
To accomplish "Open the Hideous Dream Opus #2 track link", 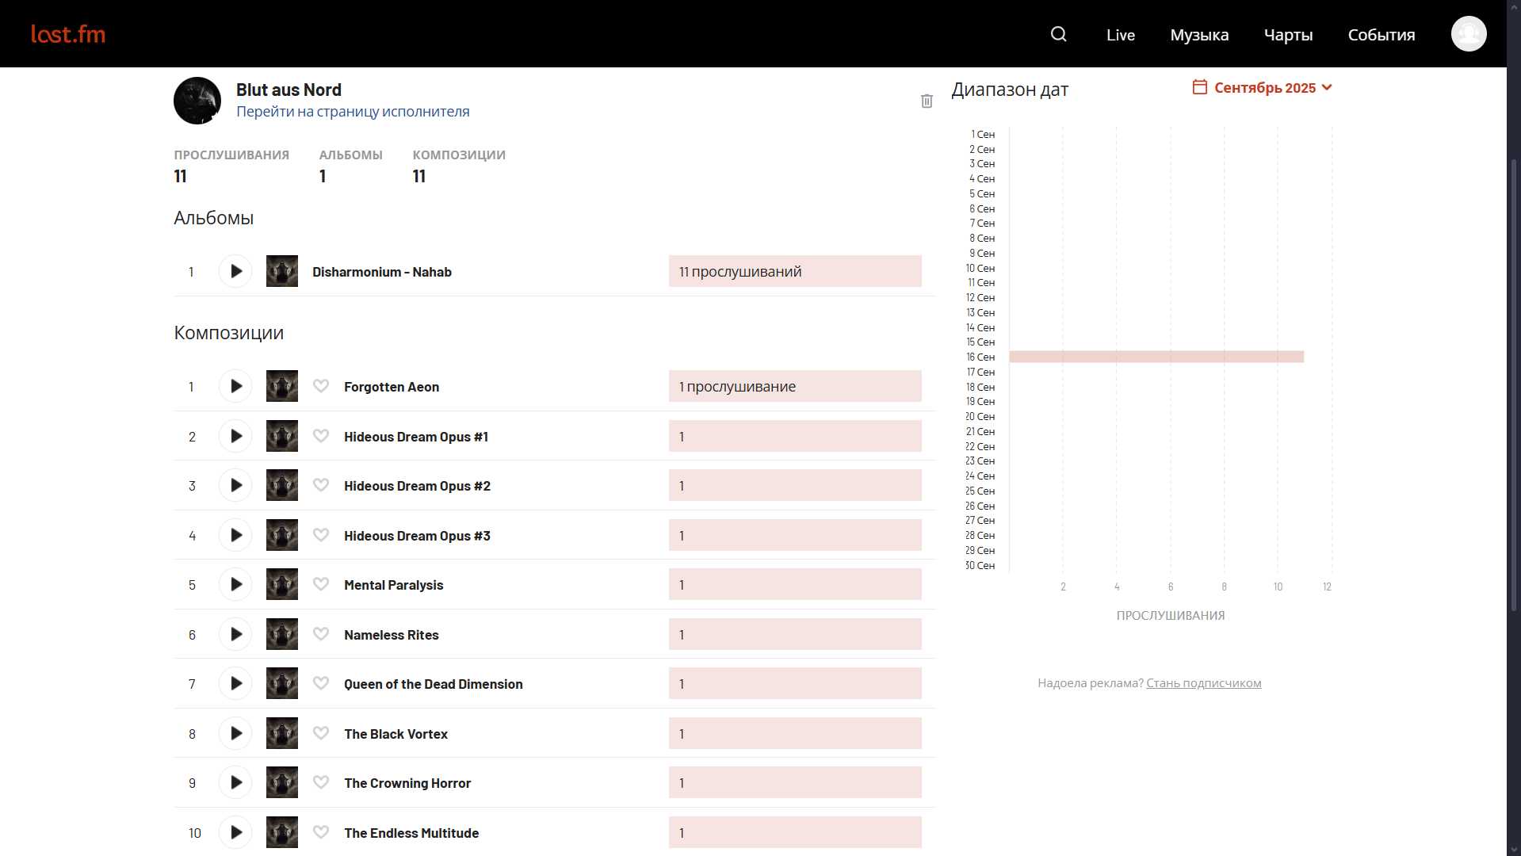I will [x=417, y=486].
